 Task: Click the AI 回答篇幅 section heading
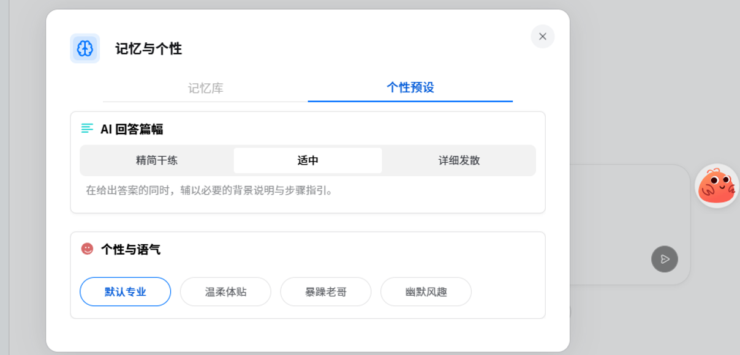click(132, 129)
